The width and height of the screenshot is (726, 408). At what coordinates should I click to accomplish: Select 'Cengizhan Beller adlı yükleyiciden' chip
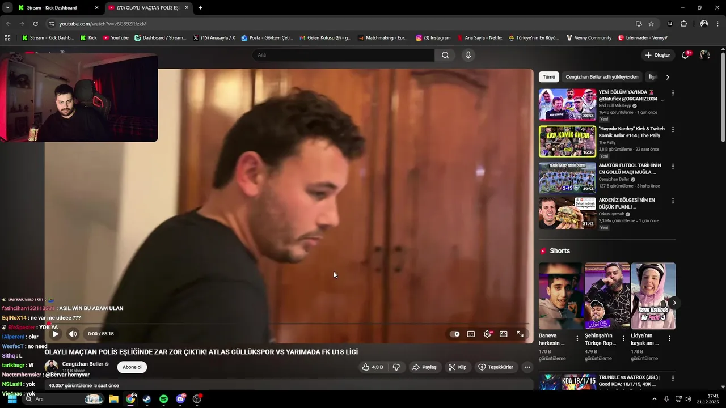(602, 77)
